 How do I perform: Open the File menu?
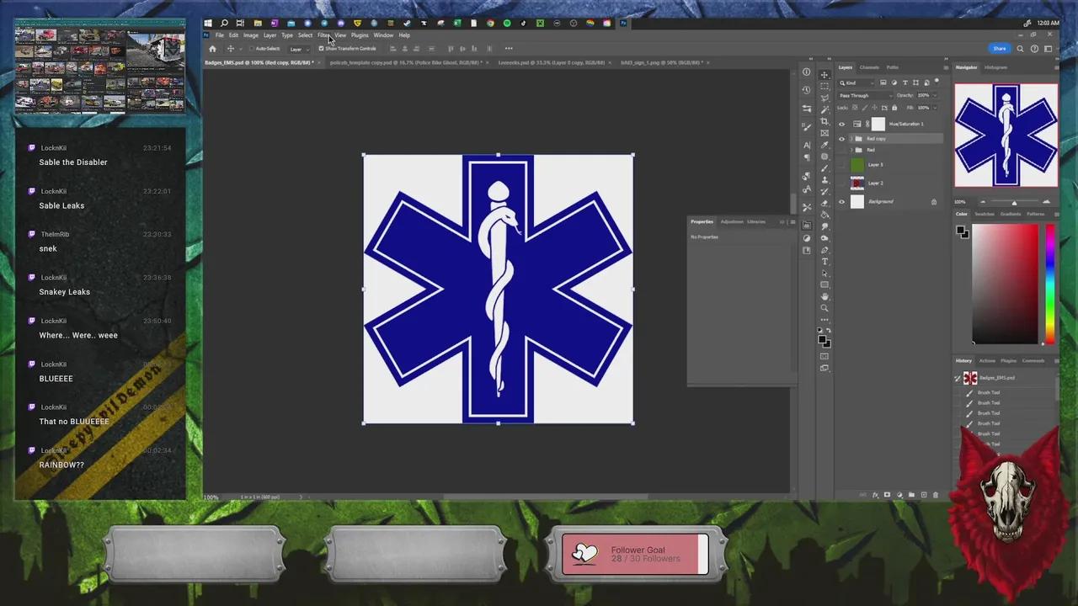pos(220,35)
